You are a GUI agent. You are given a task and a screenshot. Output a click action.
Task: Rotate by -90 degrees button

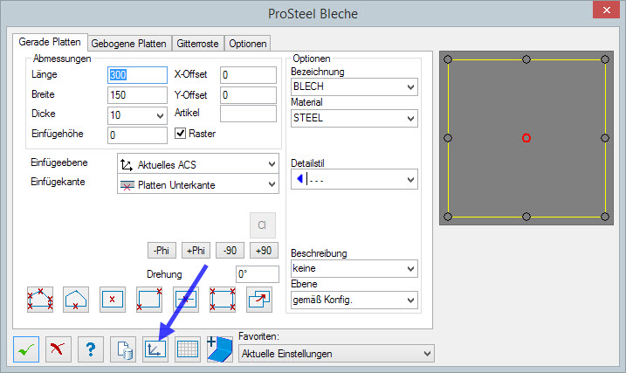(x=230, y=251)
